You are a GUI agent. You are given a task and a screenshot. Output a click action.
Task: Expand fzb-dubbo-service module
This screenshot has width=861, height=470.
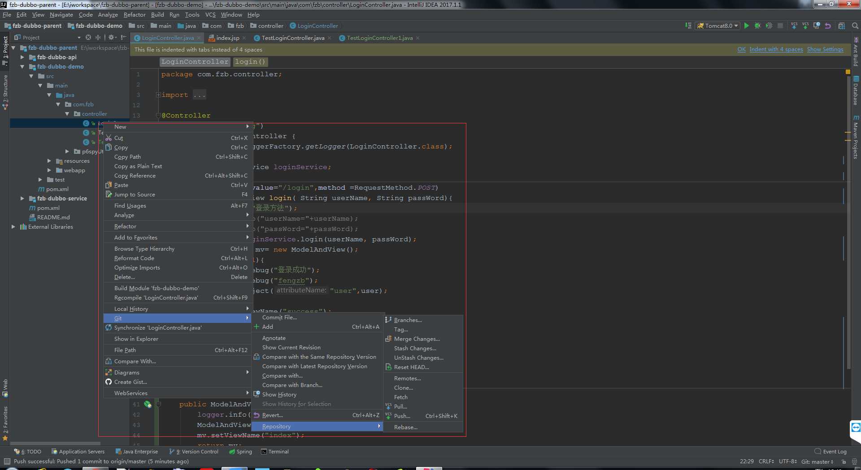tap(22, 199)
